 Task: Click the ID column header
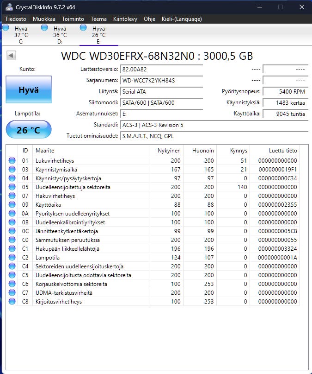(25, 151)
